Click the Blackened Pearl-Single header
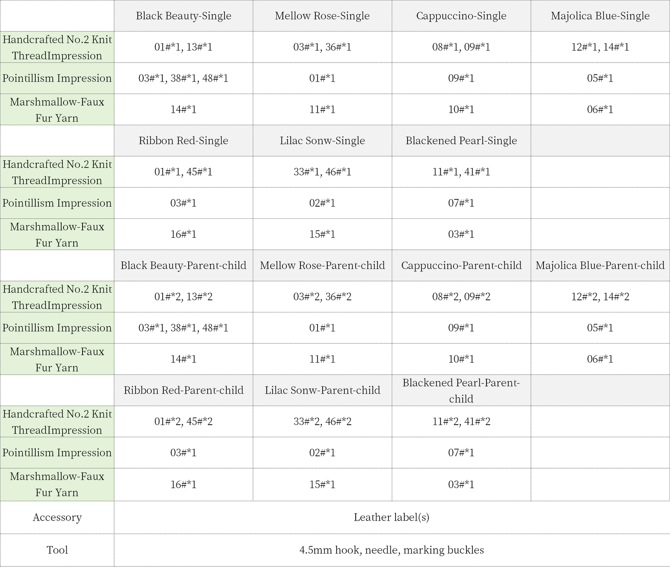 pos(461,140)
